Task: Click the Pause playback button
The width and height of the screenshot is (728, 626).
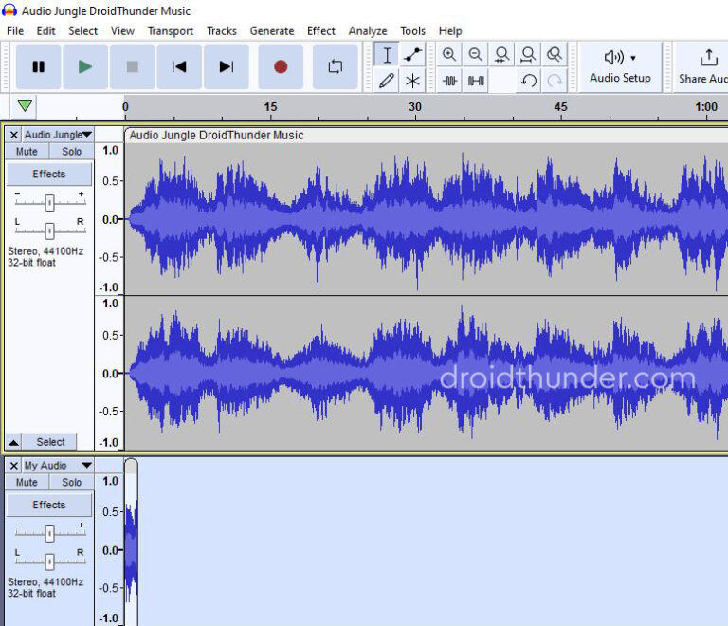Action: 38,67
